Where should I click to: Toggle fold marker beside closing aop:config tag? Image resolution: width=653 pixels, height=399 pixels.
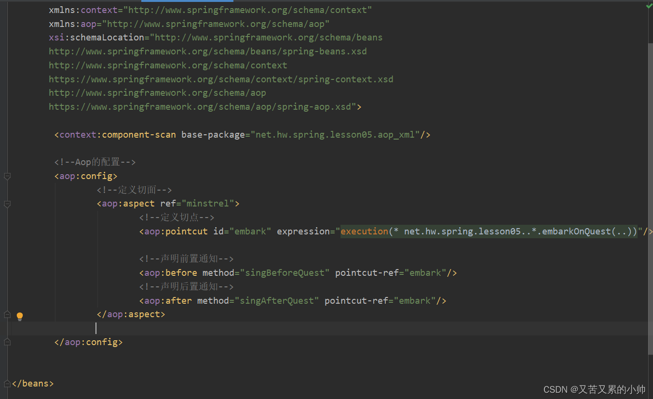tap(7, 342)
